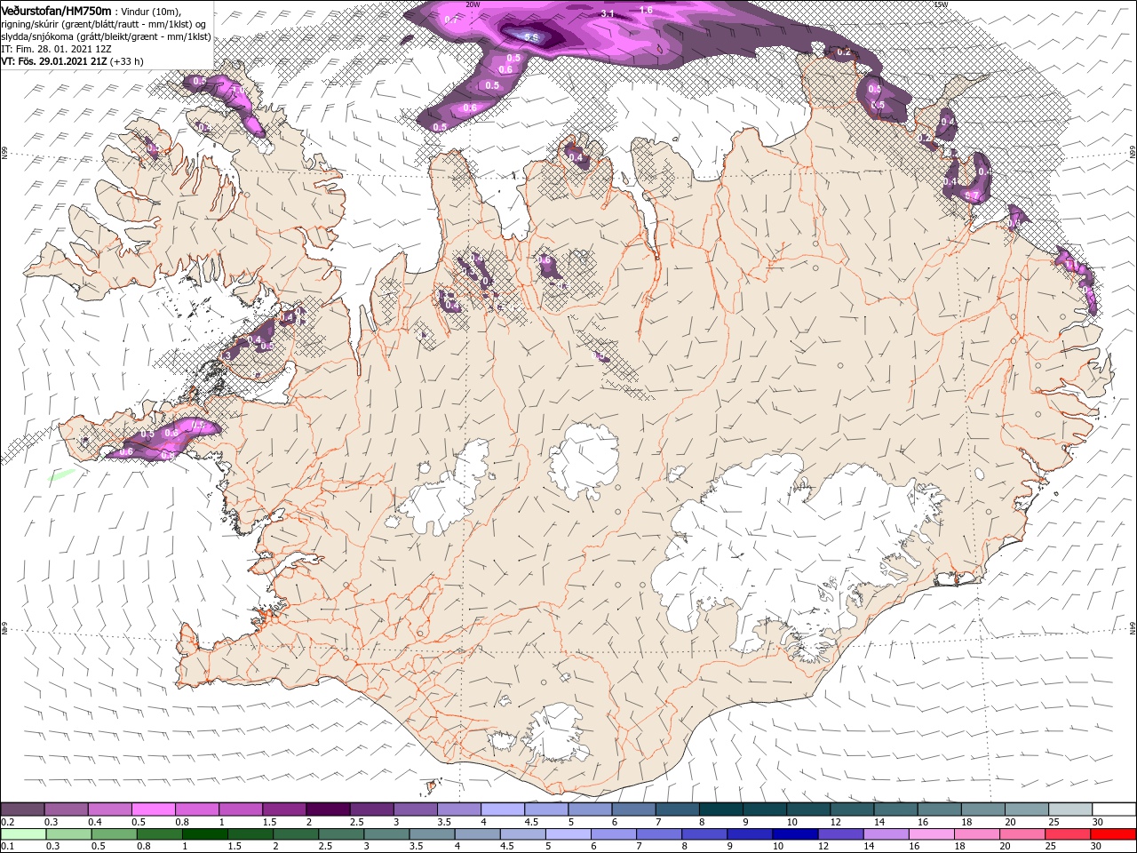Click the bright red 30 mm rain legend swatch
Screen dimensions: 1137x853
pos(1114,834)
